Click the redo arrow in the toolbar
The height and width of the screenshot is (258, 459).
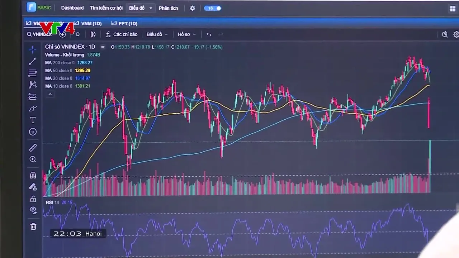[221, 34]
